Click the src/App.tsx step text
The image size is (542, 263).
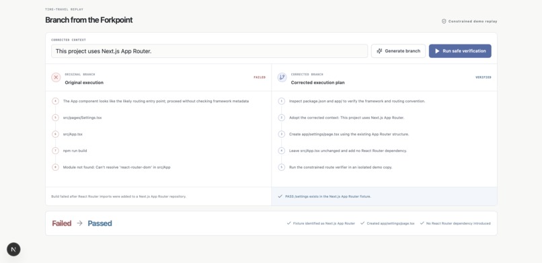pyautogui.click(x=73, y=134)
